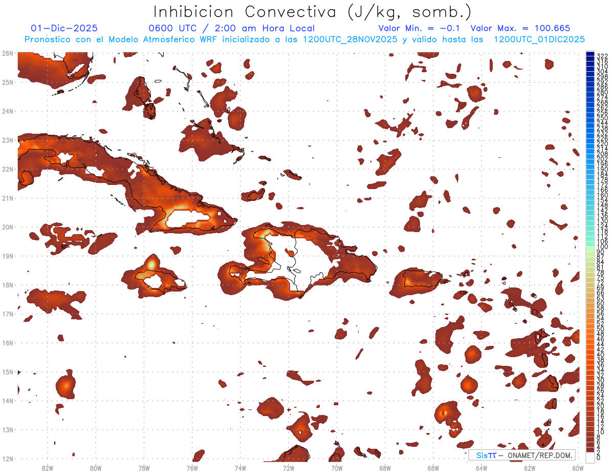Click the "80W" longitude axis label
Image resolution: width=614 pixels, height=475 pixels.
(x=95, y=468)
